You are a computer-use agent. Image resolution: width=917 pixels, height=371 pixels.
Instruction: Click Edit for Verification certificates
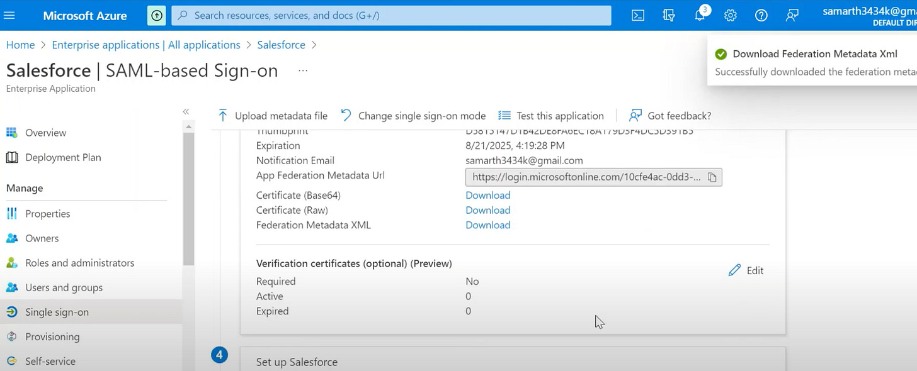746,270
